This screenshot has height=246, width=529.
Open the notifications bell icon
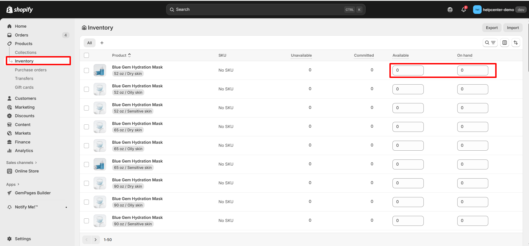coord(463,10)
